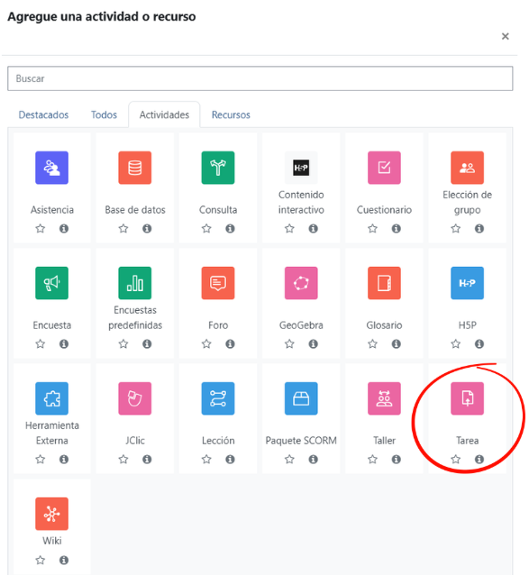Show information about Encuesta
Image resolution: width=529 pixels, height=575 pixels.
point(64,343)
